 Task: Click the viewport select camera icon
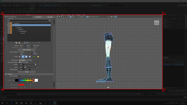click(58, 17)
